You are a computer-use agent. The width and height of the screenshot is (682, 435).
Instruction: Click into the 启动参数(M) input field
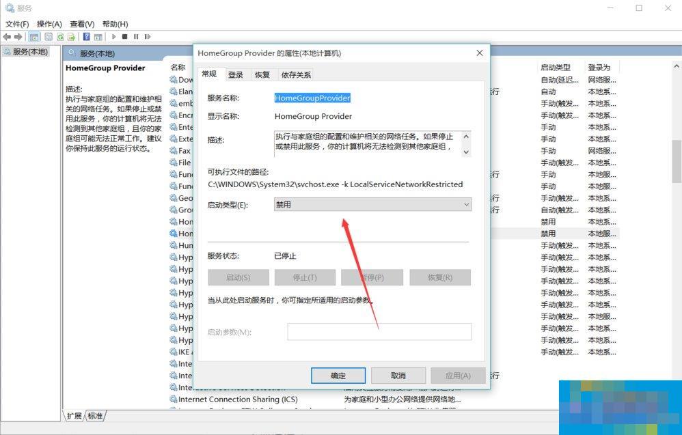point(379,332)
